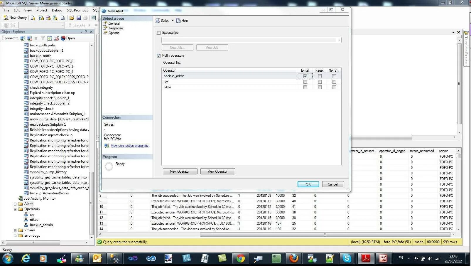471x266 pixels.
Task: Expand the Alerts tree node
Action: (15, 204)
